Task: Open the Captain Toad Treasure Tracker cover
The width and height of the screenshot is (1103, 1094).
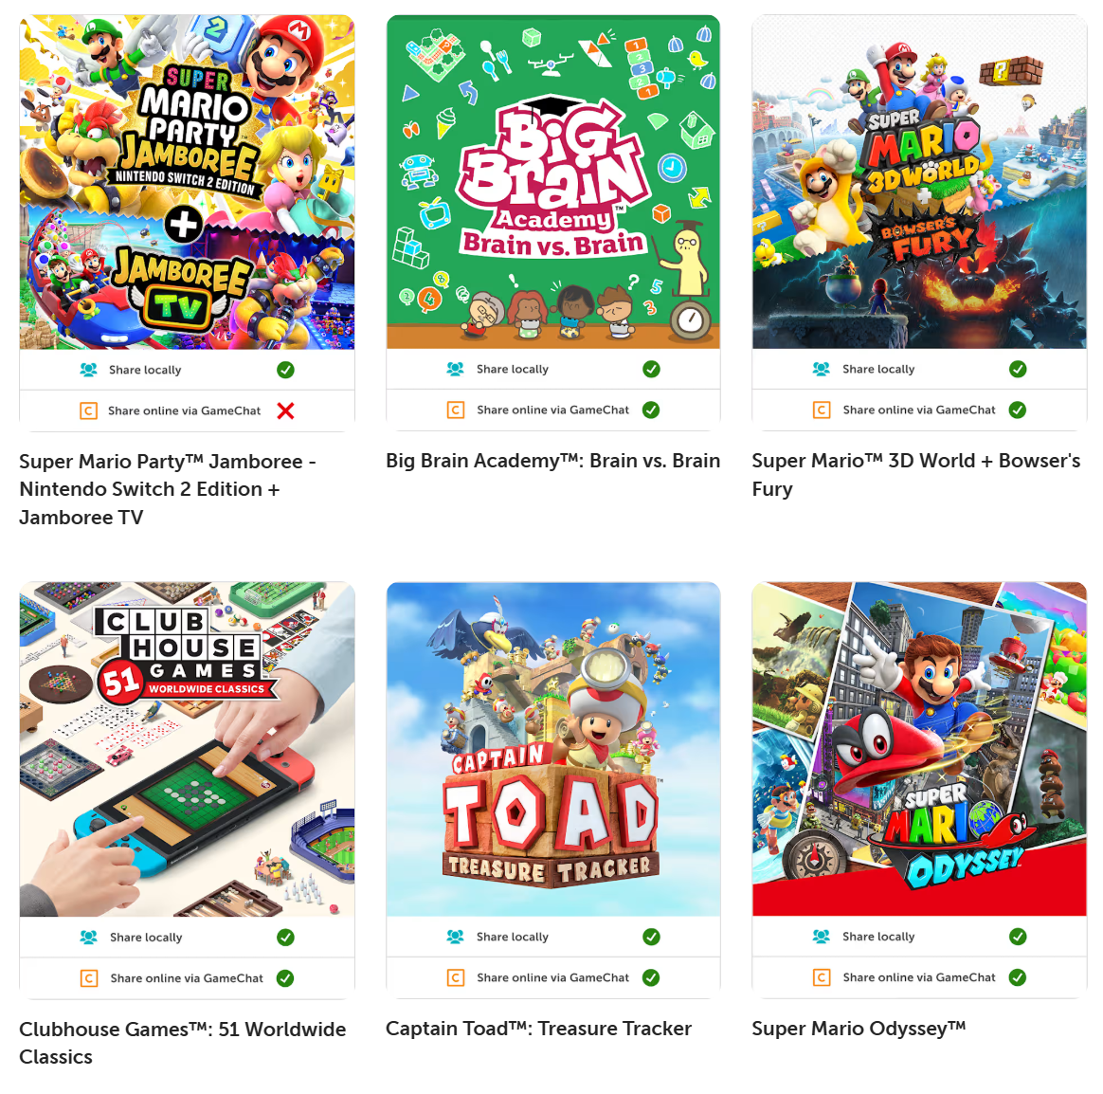Action: pos(553,749)
